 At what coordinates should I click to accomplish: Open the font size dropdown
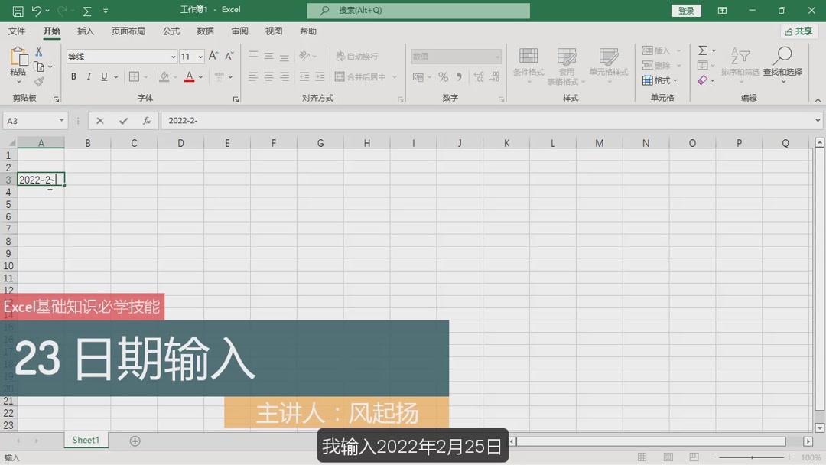click(190, 55)
